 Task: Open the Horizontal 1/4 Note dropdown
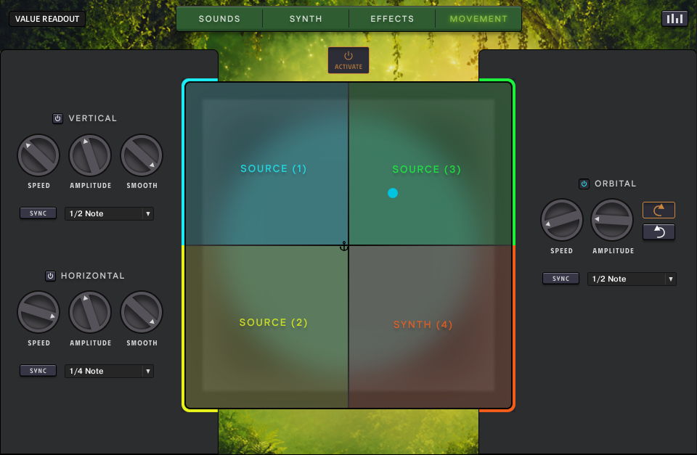point(109,371)
